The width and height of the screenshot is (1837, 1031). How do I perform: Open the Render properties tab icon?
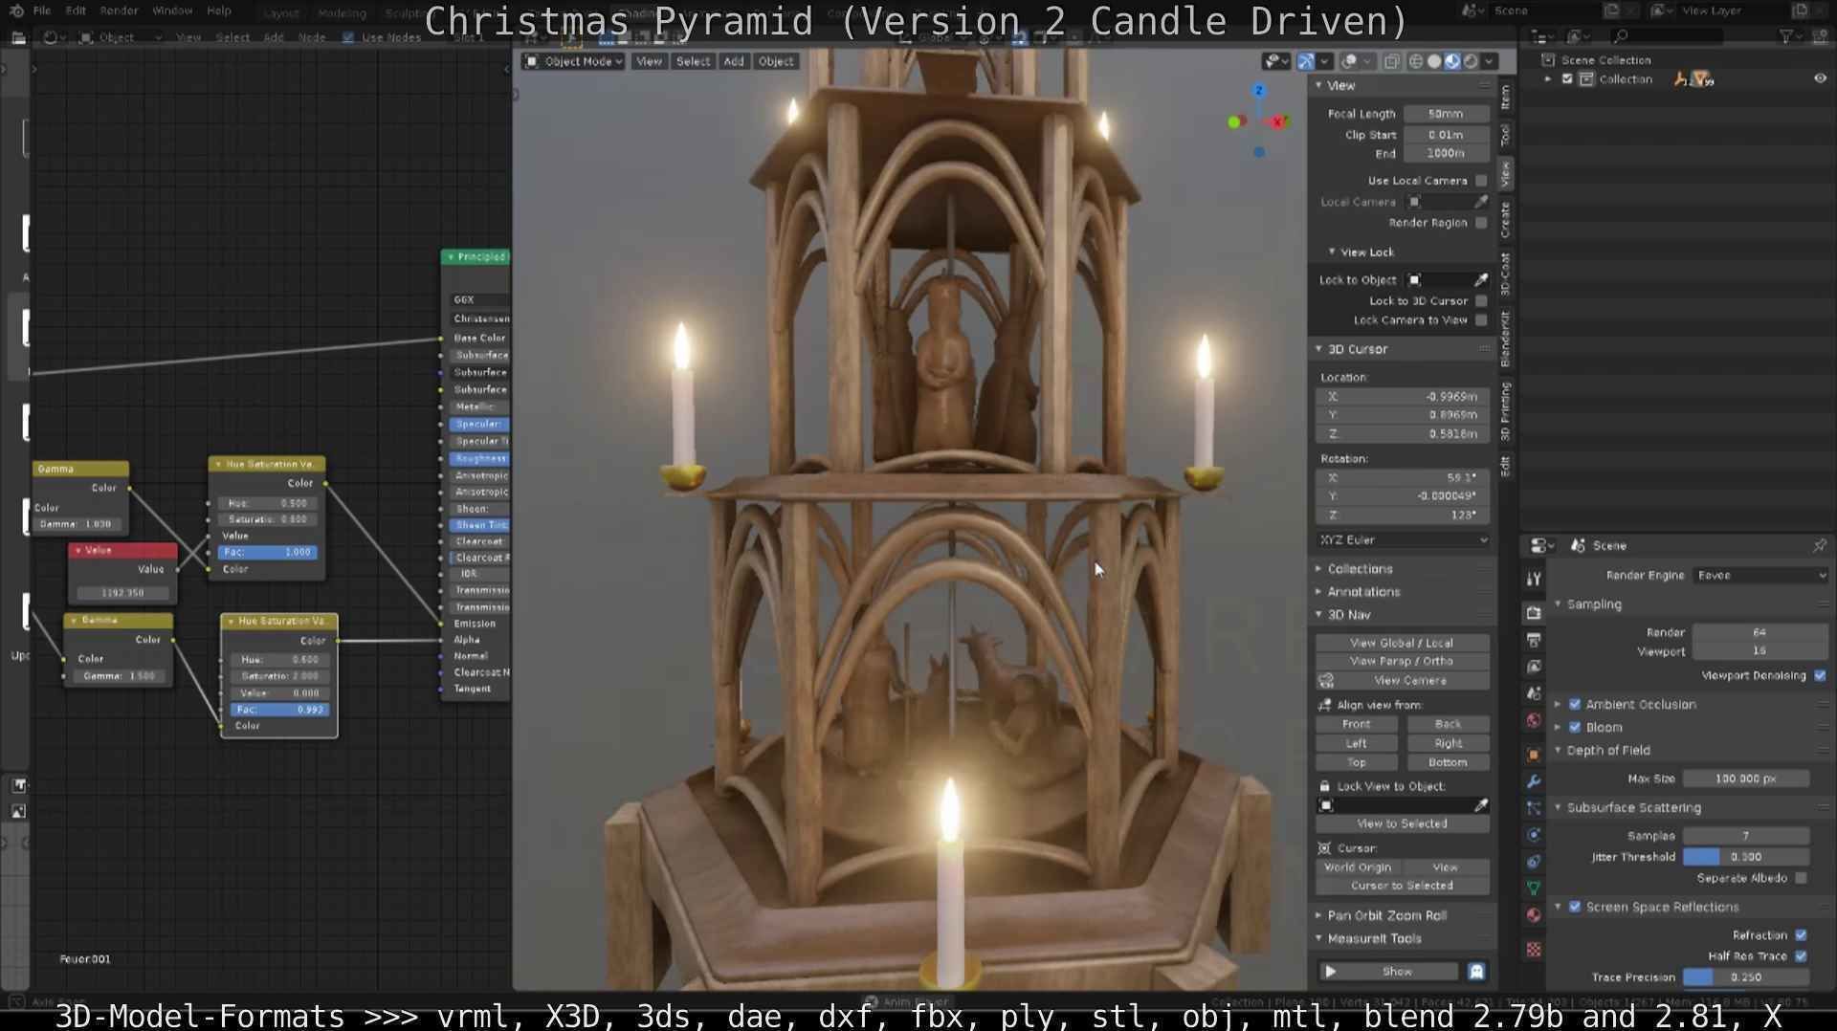(1534, 613)
